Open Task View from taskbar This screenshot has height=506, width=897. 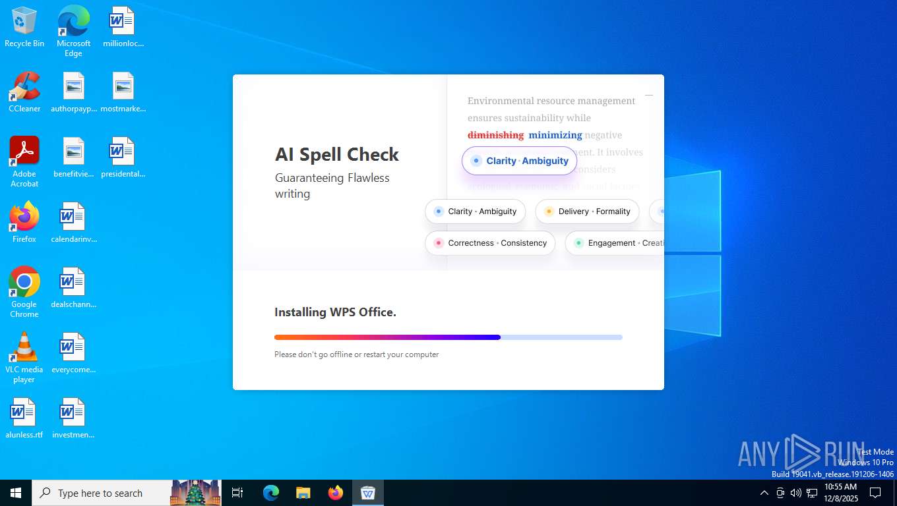[237, 493]
